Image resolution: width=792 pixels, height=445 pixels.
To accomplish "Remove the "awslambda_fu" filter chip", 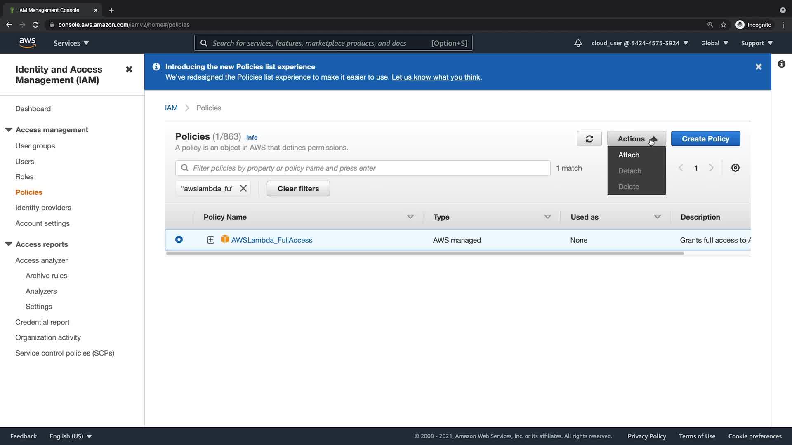I will pos(243,188).
